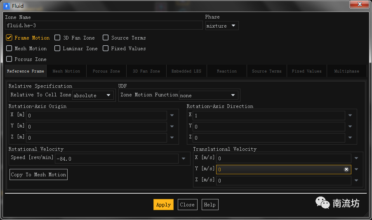Open the Phase mixture dropdown

pyautogui.click(x=222, y=26)
